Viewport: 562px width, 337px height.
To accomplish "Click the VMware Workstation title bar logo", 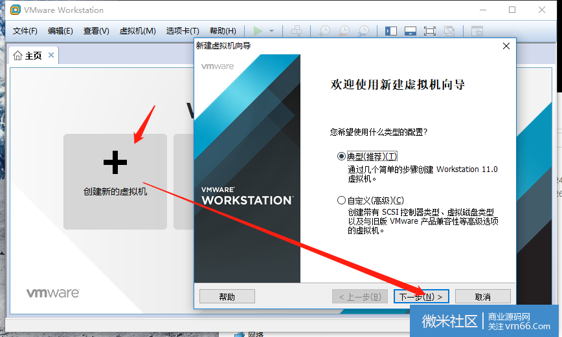I will tap(16, 10).
